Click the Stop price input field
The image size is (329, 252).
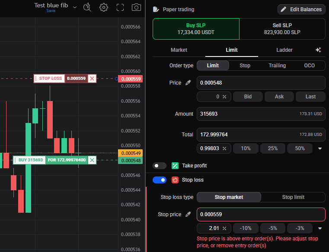(261, 214)
